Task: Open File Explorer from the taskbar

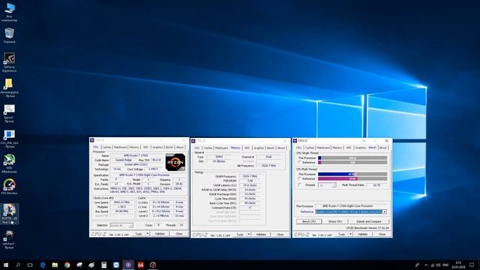Action: 55,265
